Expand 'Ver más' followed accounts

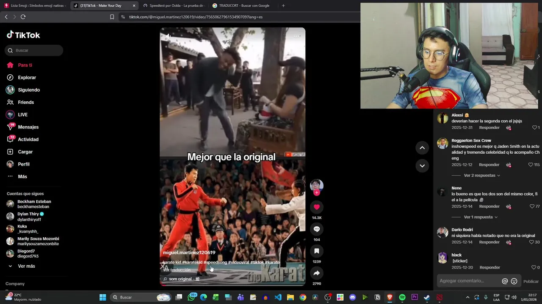(x=26, y=266)
